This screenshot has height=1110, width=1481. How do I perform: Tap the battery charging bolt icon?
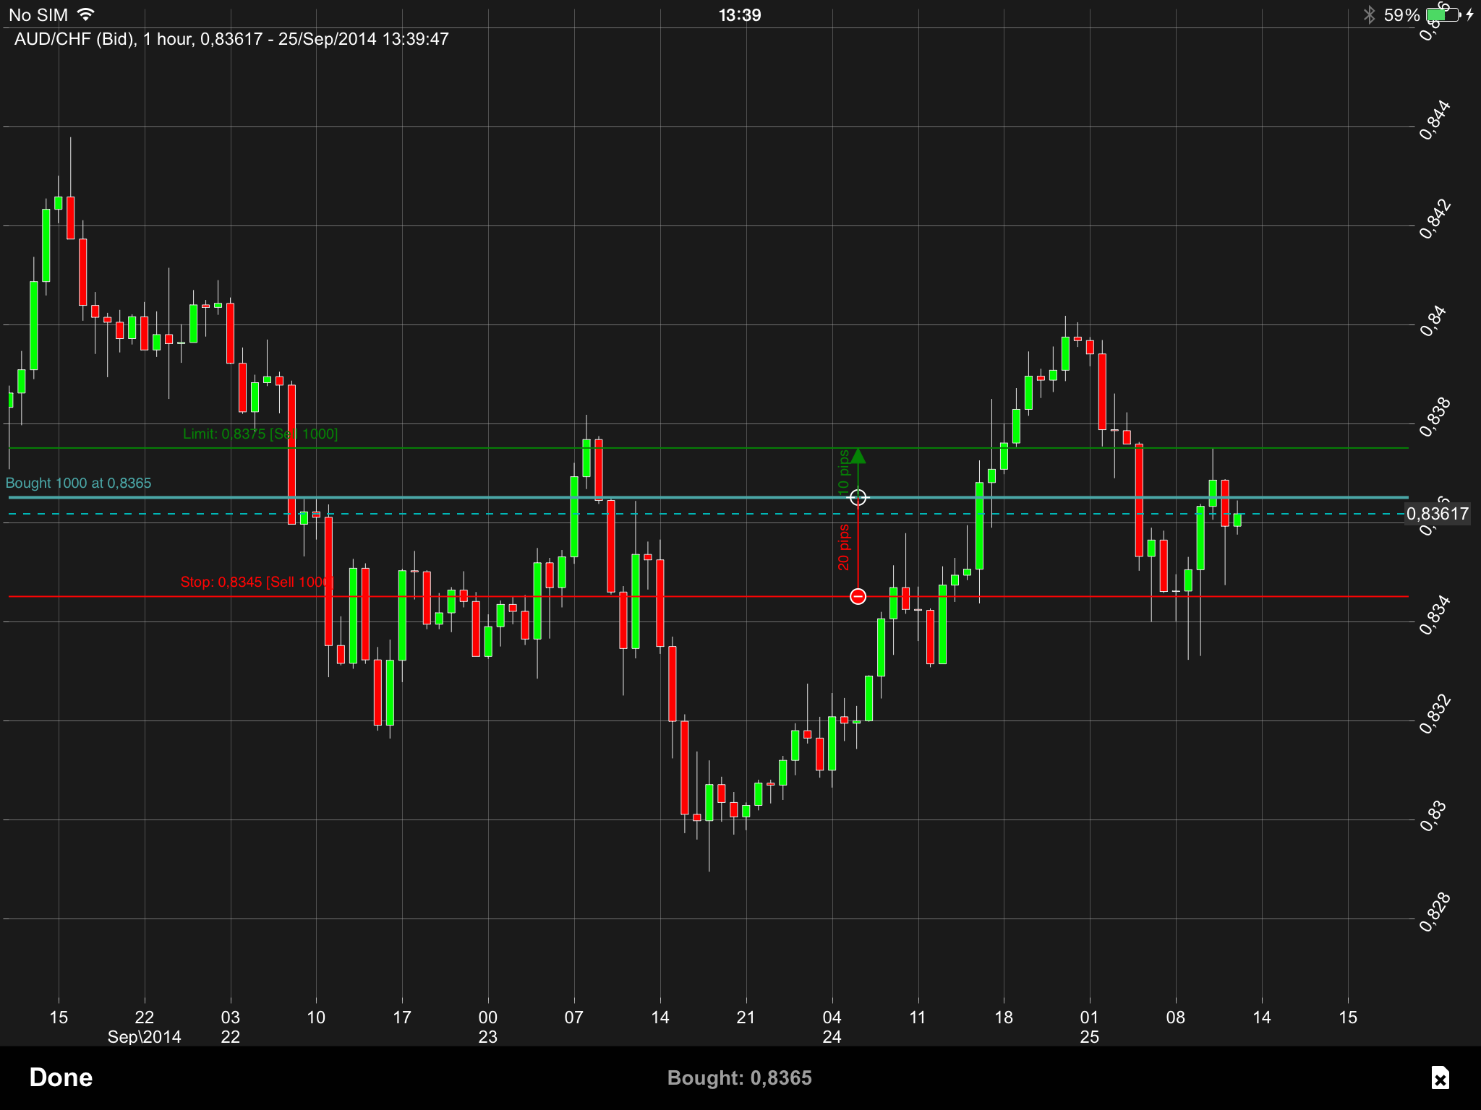[1469, 14]
